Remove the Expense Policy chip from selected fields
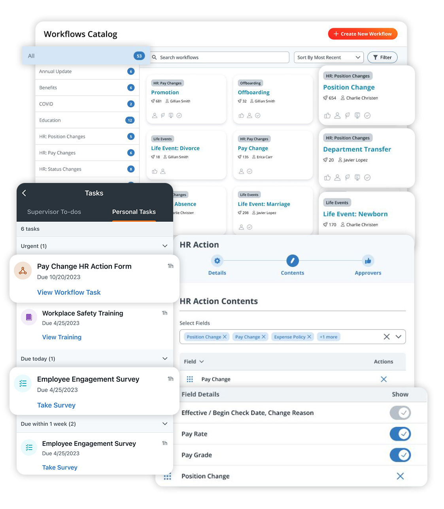444x509 pixels. 309,337
